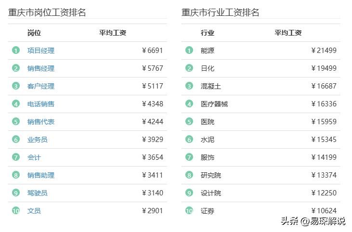352x232 pixels.
Task: Click the 平均工资 header in industry table
Action: pyautogui.click(x=288, y=33)
